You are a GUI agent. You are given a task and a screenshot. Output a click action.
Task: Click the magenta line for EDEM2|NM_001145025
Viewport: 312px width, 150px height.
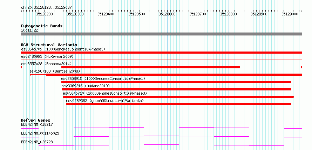[x=161, y=136]
